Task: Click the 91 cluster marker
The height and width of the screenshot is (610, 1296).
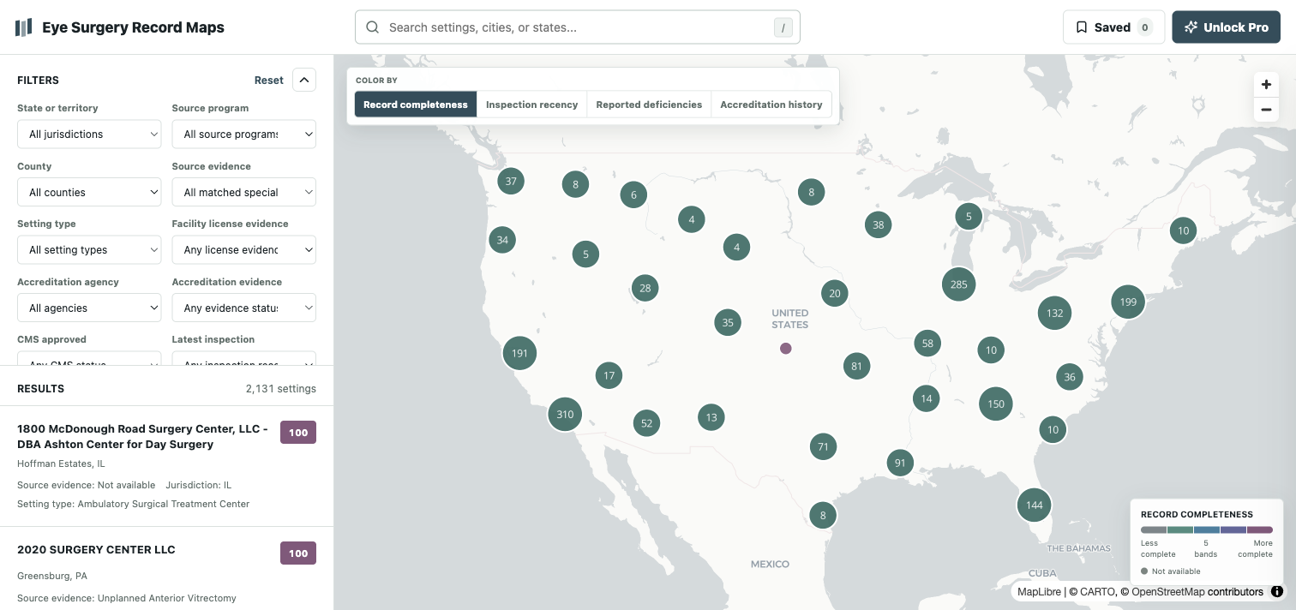Action: click(900, 463)
